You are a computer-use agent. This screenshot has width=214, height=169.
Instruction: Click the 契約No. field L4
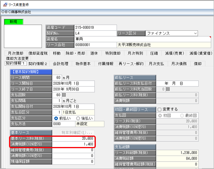coord(95,33)
